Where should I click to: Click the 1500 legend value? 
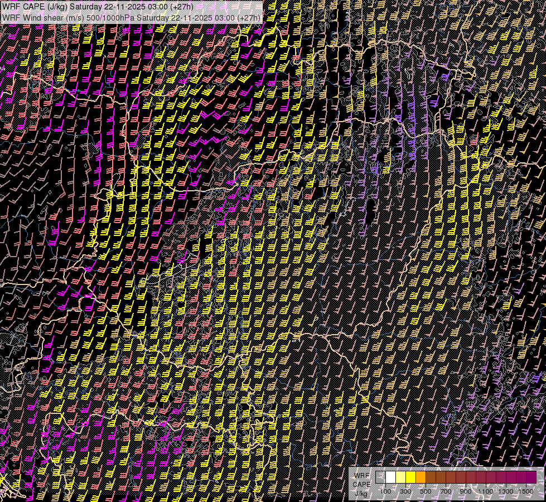click(x=526, y=491)
